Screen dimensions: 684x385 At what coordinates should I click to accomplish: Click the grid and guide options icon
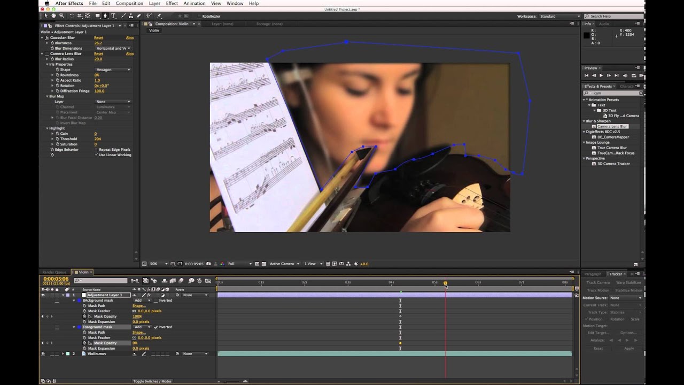click(x=173, y=264)
